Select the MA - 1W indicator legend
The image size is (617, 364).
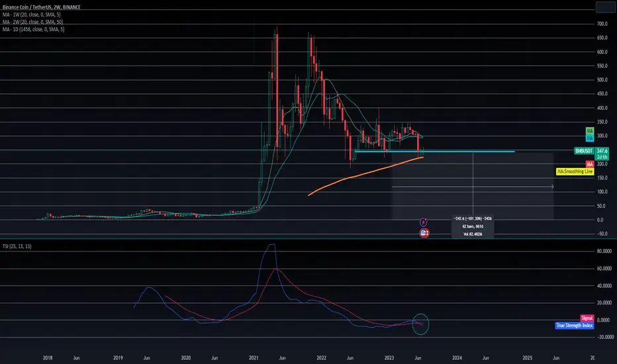[x=32, y=15]
